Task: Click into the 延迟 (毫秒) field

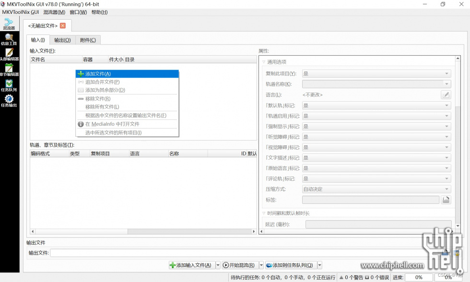Action: (378, 224)
